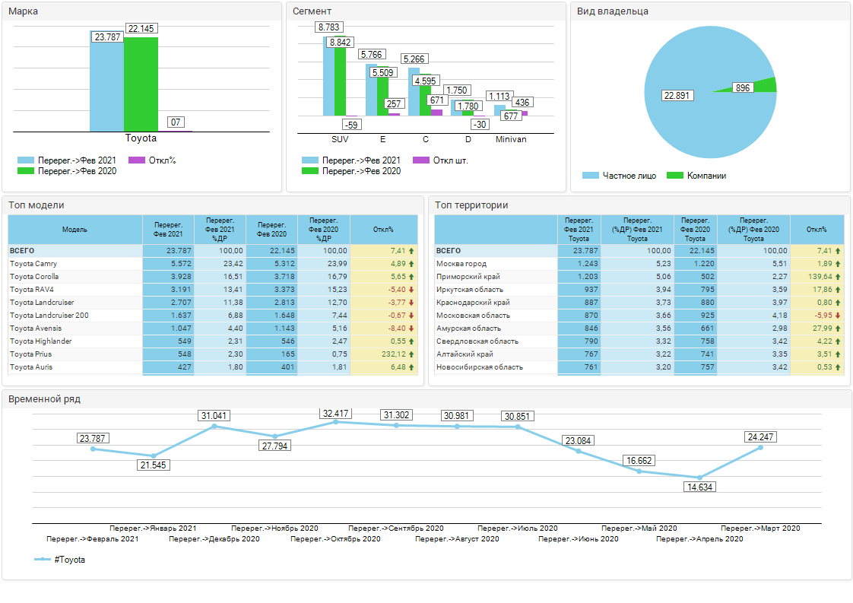Select the Приморский край territory row

[639, 277]
